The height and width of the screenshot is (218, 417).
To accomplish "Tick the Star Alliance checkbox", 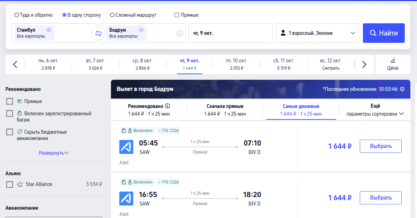I will [9, 184].
